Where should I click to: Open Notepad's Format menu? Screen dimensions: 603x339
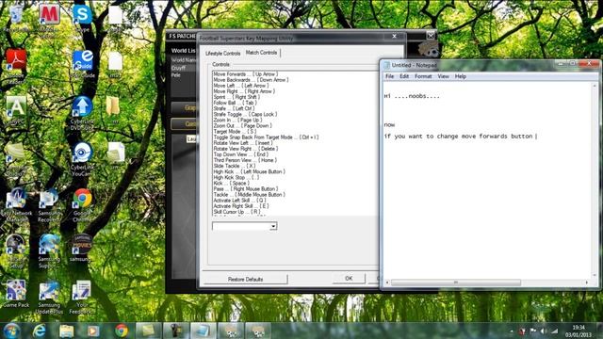click(x=423, y=76)
